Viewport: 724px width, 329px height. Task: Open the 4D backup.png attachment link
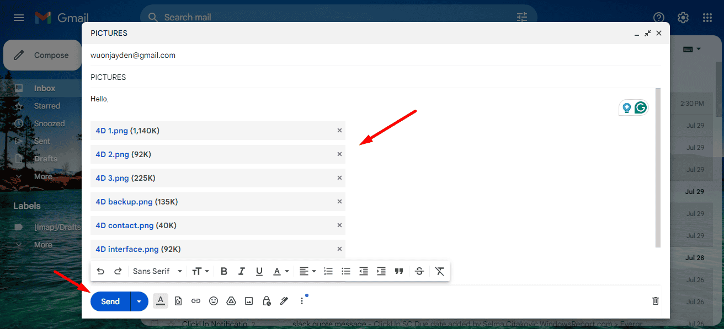[124, 202]
